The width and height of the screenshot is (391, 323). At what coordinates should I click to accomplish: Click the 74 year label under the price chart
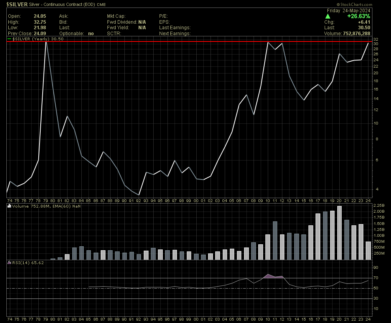pyautogui.click(x=9, y=201)
